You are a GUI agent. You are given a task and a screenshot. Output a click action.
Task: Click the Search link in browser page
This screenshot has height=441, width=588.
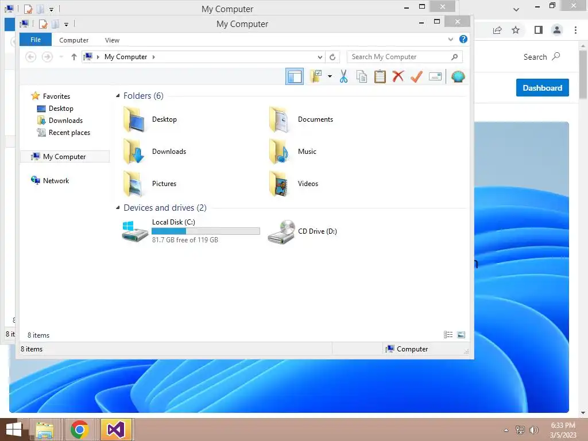[541, 57]
